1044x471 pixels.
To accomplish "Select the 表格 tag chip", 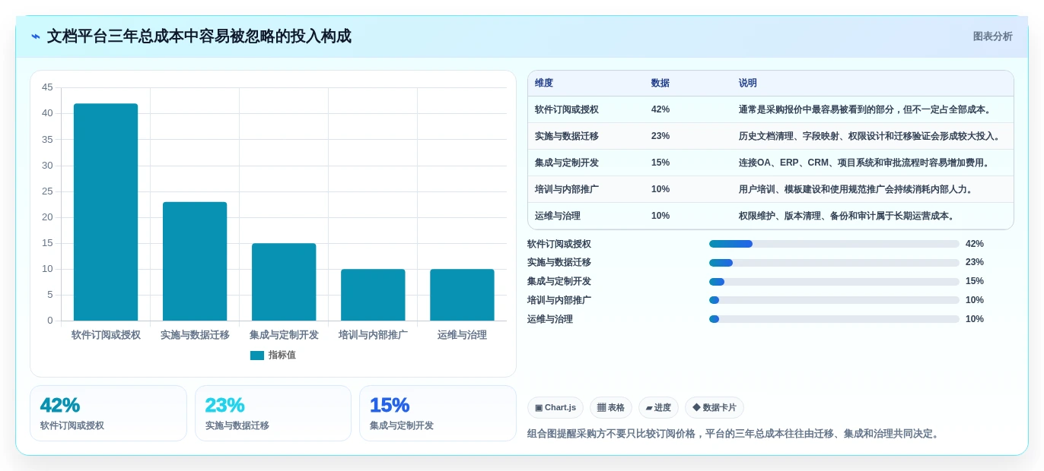I will click(x=611, y=408).
